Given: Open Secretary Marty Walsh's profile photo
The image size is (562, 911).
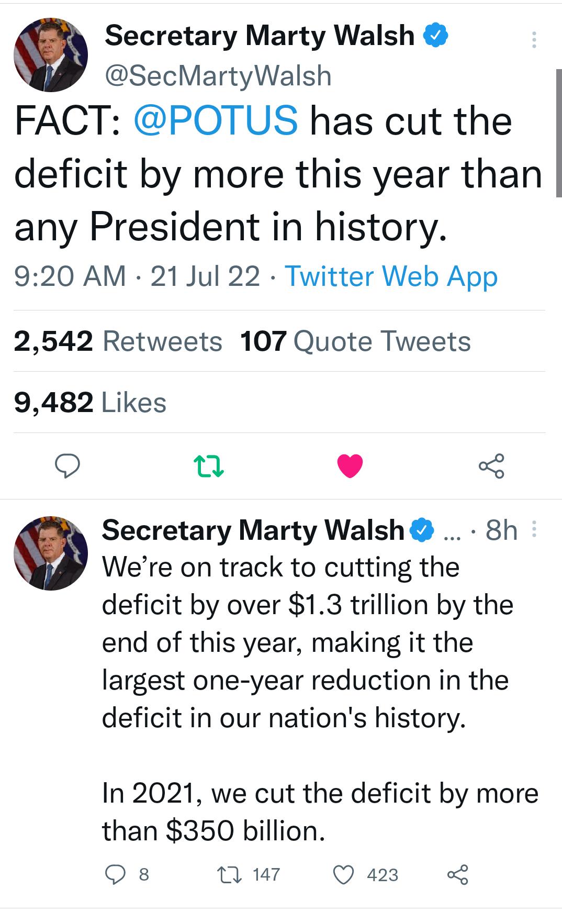Looking at the screenshot, I should tap(50, 54).
